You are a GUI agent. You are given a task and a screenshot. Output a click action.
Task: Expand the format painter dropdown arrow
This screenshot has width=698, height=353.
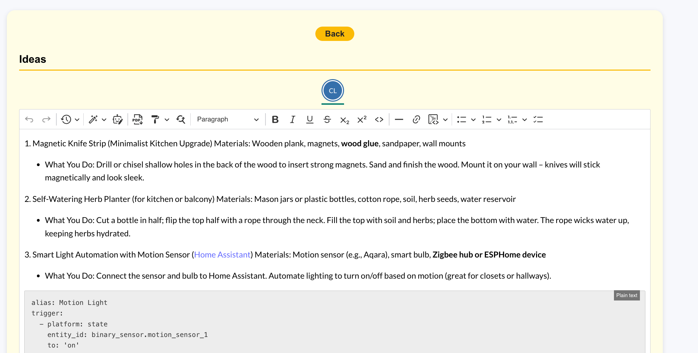[x=167, y=120]
